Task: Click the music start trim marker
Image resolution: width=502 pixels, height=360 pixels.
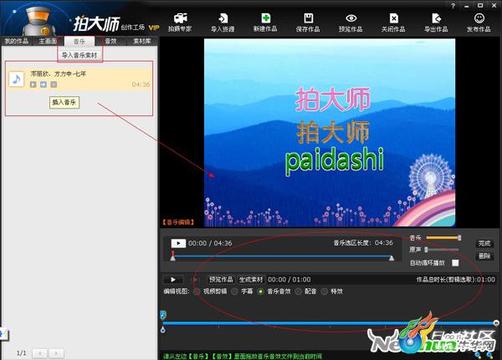Action: point(173,256)
